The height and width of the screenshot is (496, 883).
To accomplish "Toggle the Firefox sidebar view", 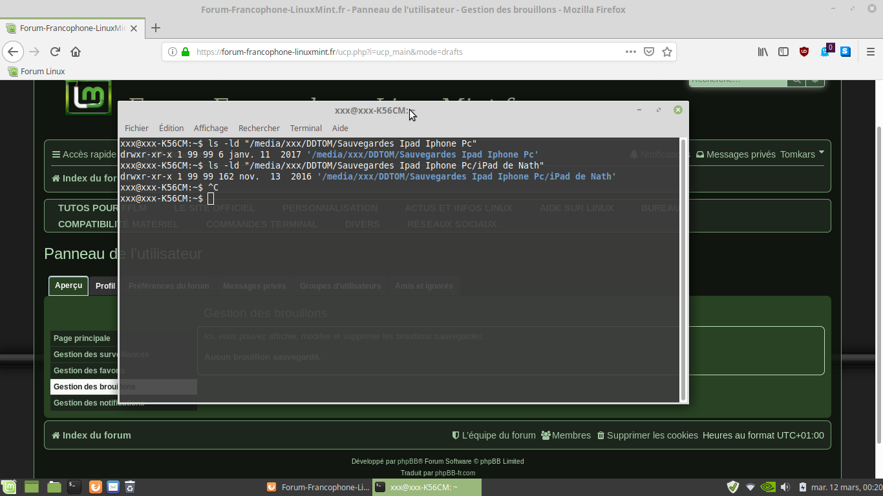I will [783, 52].
